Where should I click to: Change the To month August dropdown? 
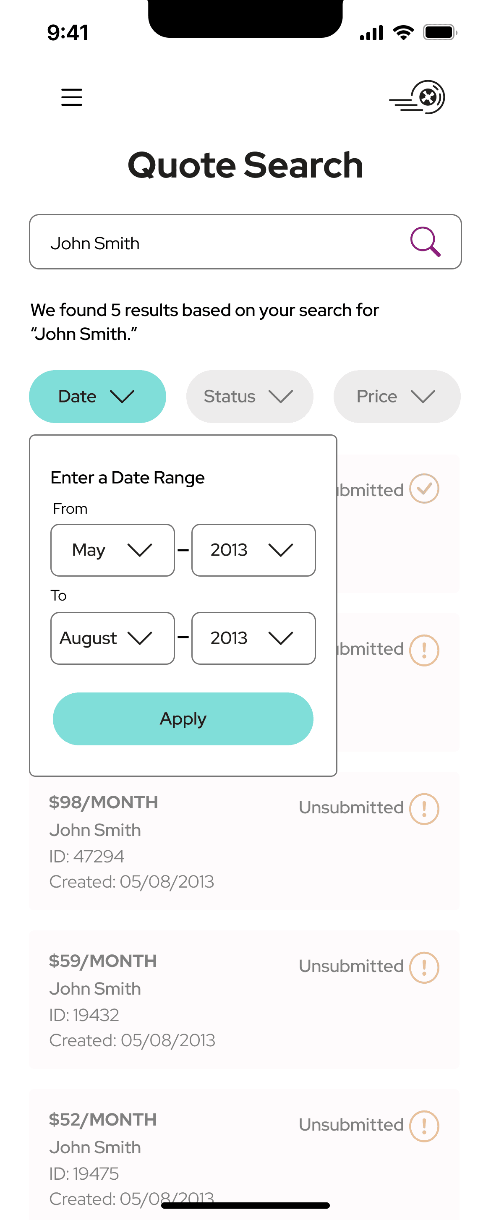point(113,638)
